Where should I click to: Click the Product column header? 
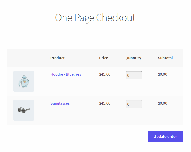pyautogui.click(x=57, y=58)
